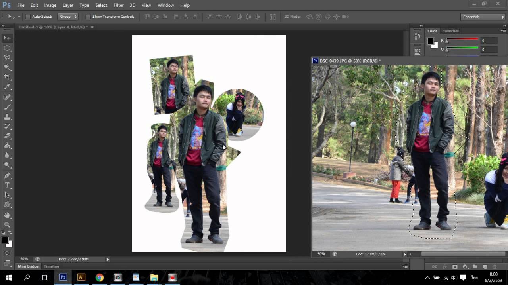
Task: Click Untitled-1 zoom percentage field
Action: click(x=24, y=259)
